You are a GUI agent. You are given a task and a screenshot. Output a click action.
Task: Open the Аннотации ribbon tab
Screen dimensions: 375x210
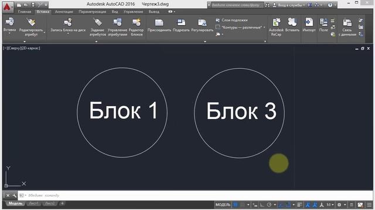pos(64,12)
